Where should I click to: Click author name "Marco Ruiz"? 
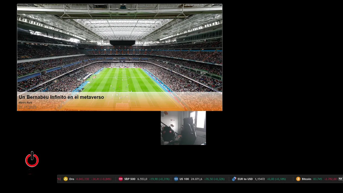click(25, 103)
